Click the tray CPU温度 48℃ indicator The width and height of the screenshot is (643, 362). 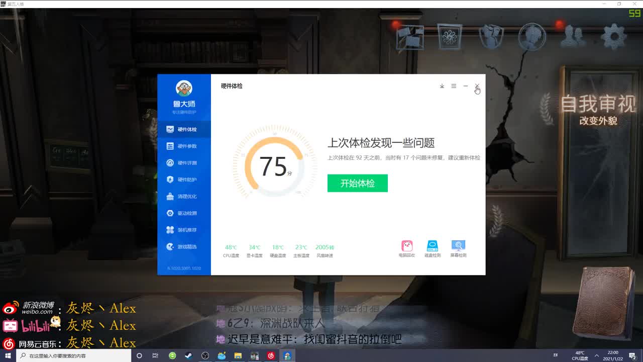tap(580, 355)
